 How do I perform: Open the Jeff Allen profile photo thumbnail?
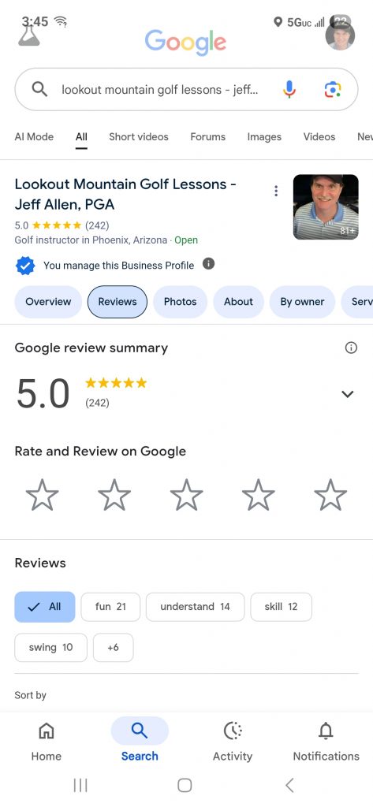pyautogui.click(x=326, y=207)
